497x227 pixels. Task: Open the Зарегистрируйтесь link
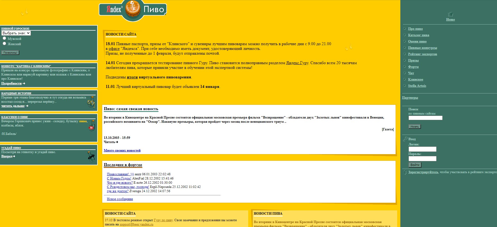tap(423, 172)
